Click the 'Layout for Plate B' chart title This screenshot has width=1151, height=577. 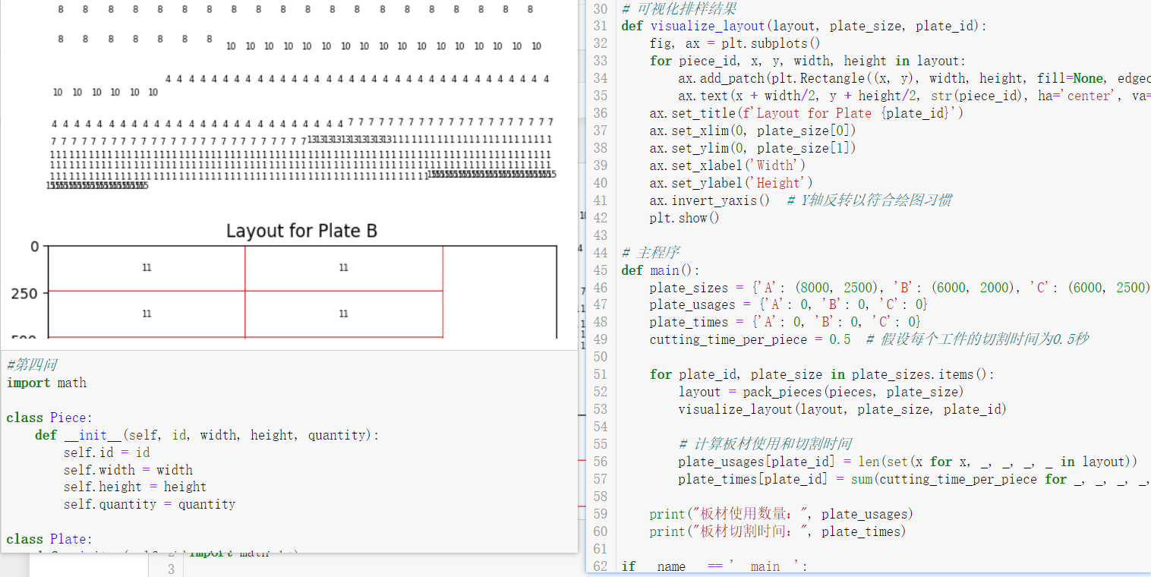(301, 231)
